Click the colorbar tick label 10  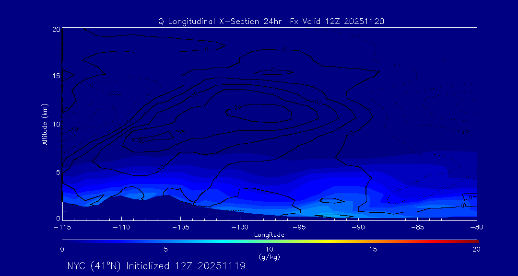[x=269, y=250]
